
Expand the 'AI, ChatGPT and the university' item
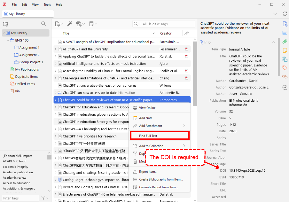pyautogui.click(x=56, y=49)
